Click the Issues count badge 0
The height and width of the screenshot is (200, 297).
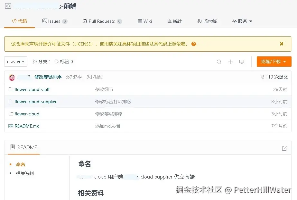click(65, 21)
